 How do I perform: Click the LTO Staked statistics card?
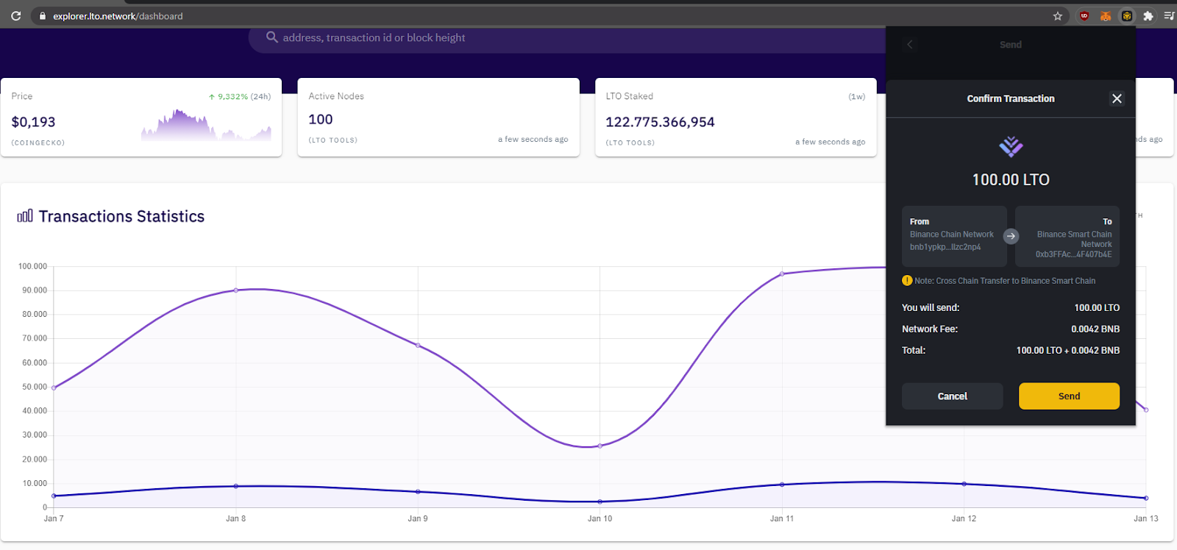click(x=736, y=117)
